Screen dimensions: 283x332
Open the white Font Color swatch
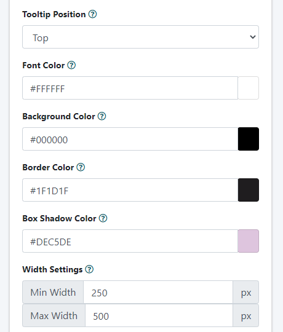(249, 88)
